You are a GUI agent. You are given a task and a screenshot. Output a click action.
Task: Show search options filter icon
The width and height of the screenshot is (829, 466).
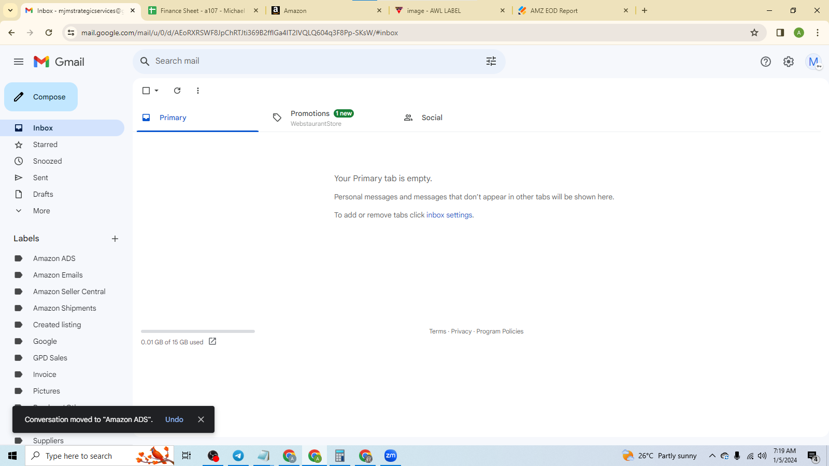(491, 61)
